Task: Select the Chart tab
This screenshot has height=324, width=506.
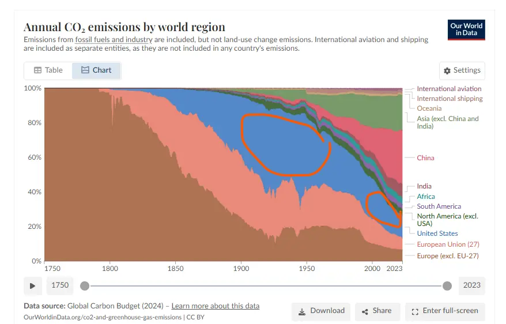Action: 96,70
